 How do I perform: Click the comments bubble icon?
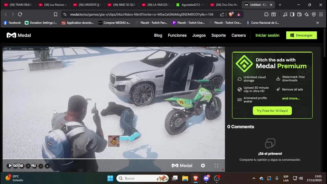tap(270, 143)
